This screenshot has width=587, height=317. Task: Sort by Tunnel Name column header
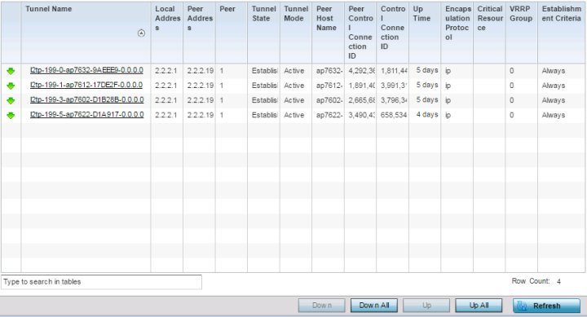pos(86,33)
